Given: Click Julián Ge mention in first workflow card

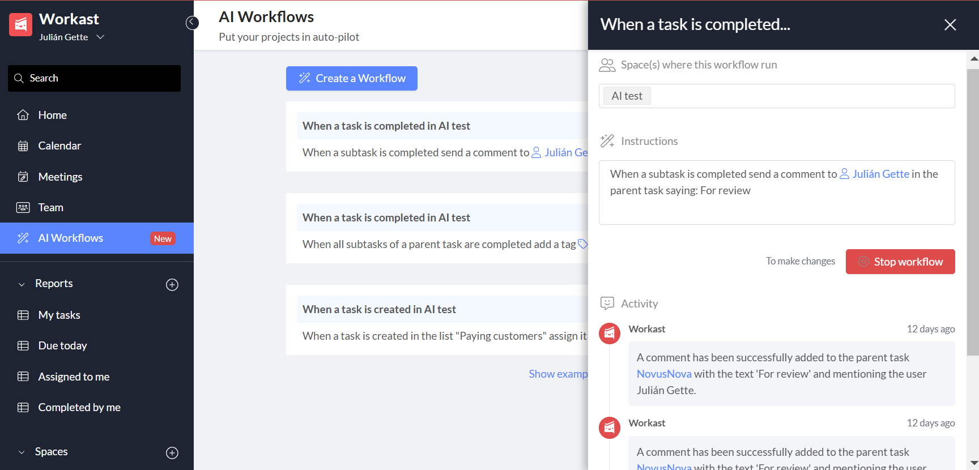Looking at the screenshot, I should tap(560, 152).
